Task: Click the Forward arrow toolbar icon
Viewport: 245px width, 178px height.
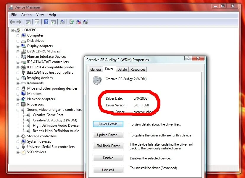Action: click(19, 22)
